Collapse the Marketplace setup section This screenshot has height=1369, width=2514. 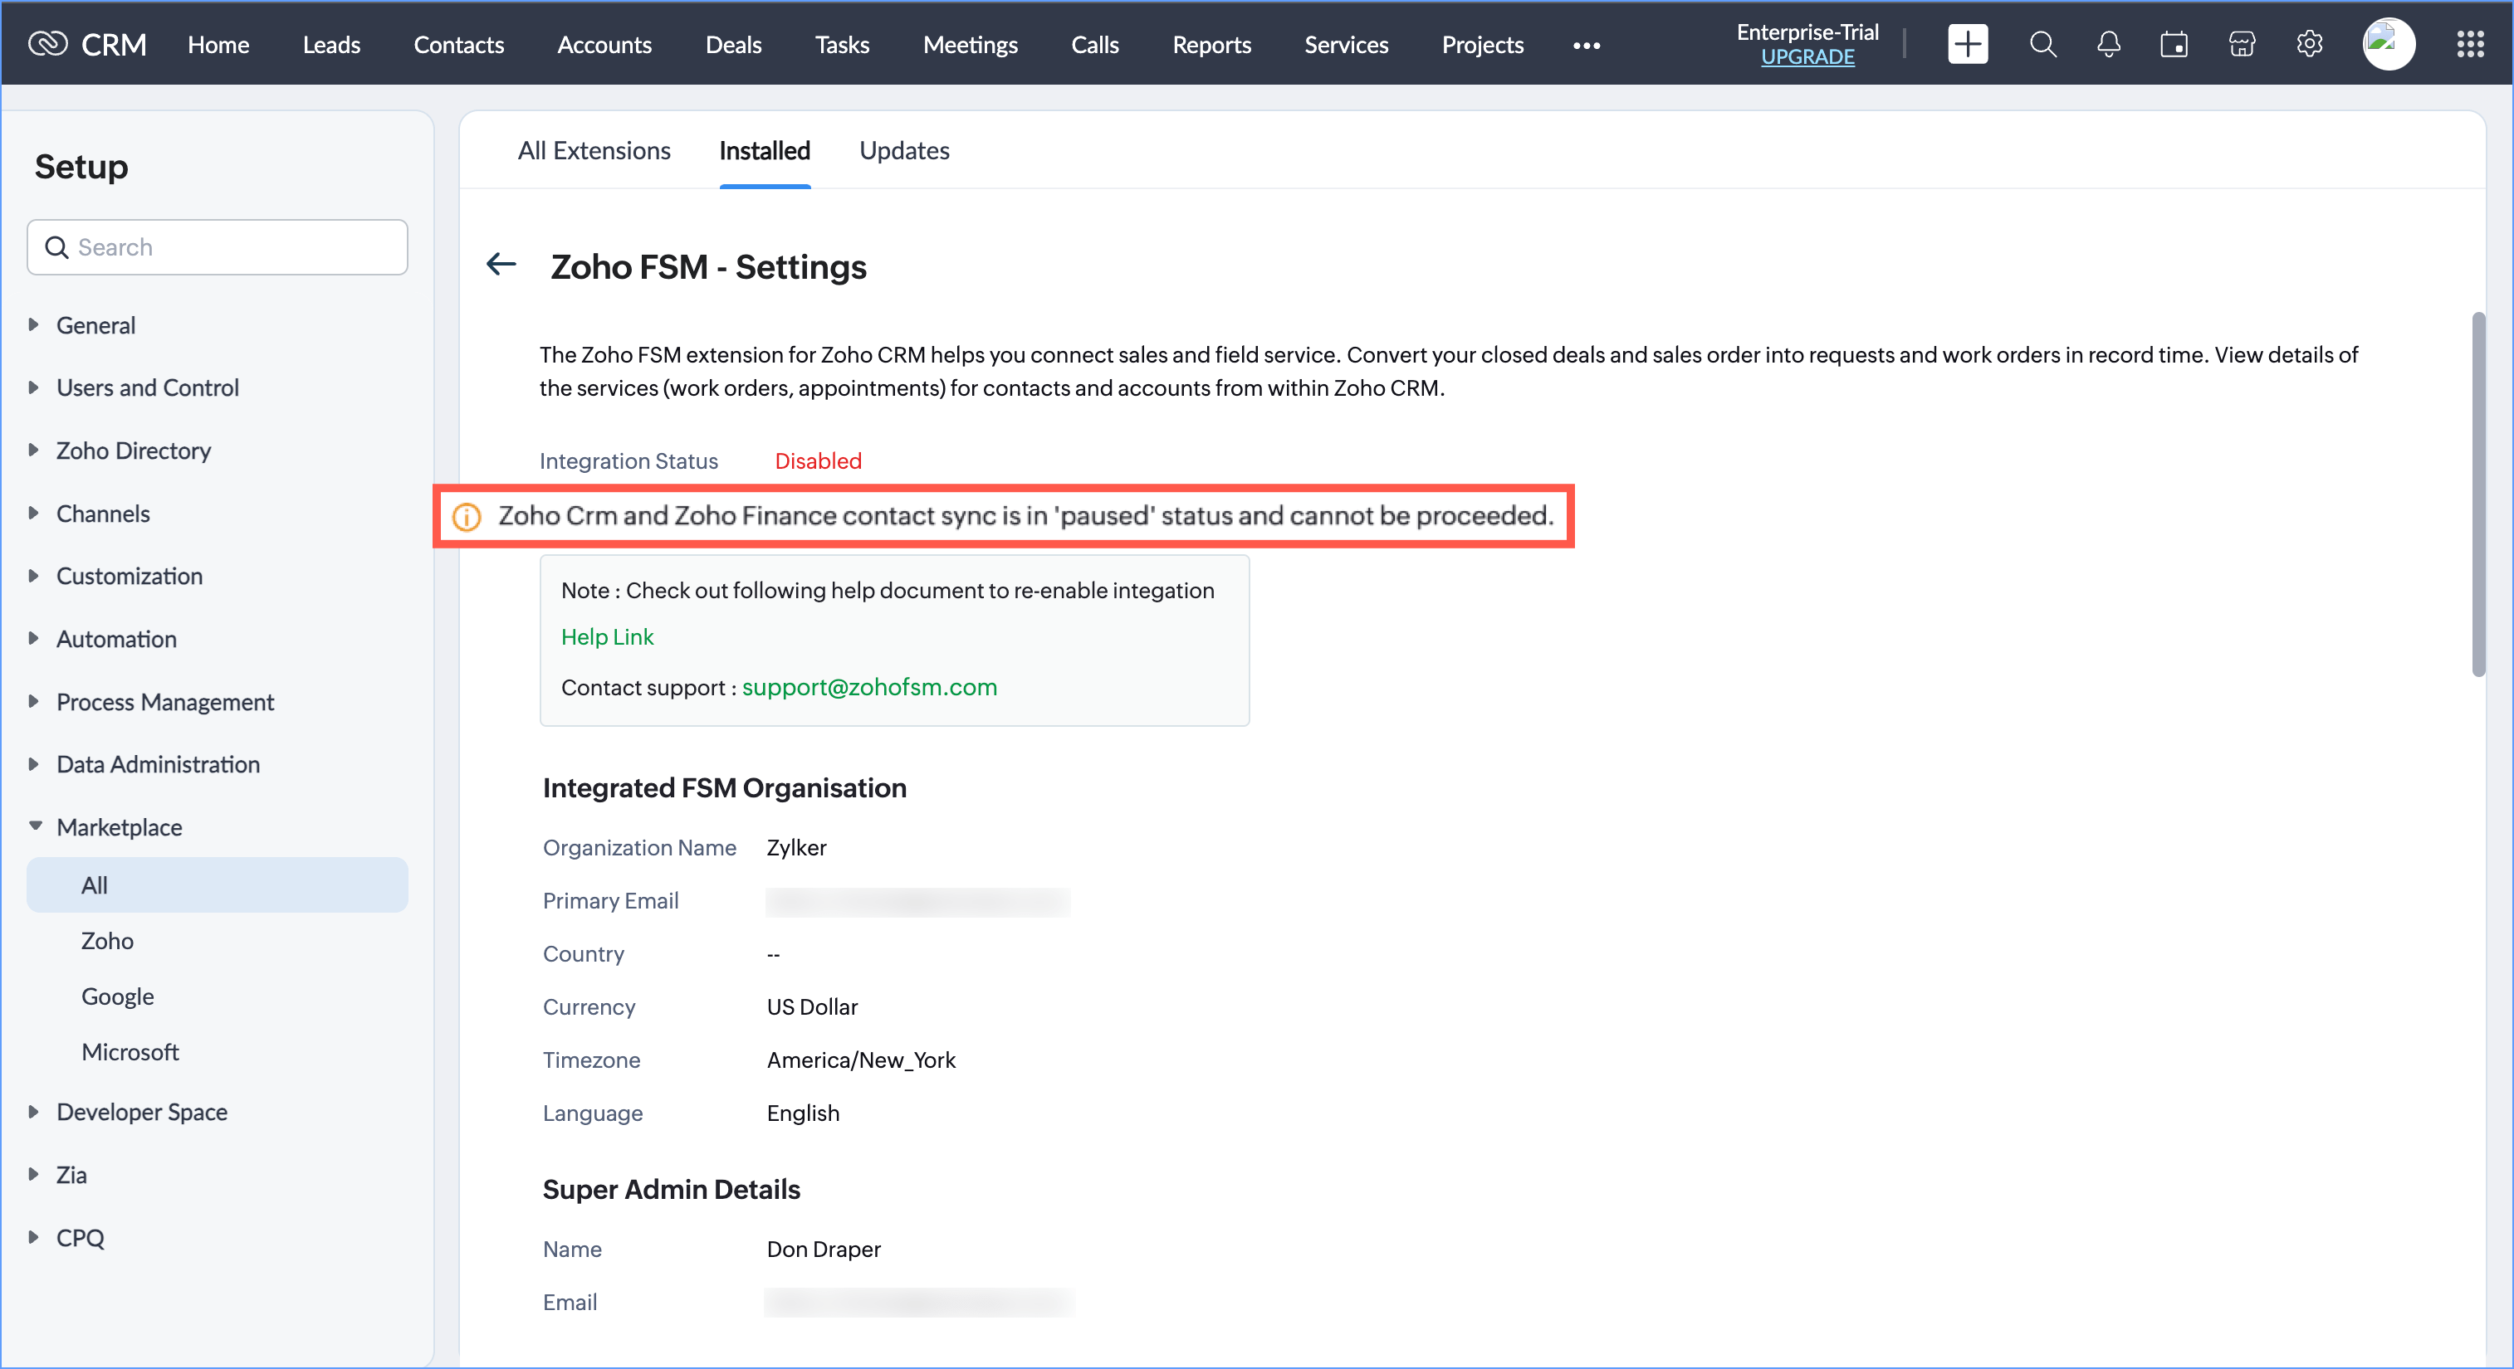point(118,827)
